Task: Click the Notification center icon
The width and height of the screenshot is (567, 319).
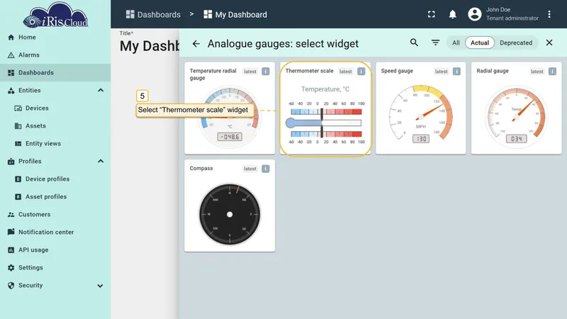Action: pos(11,232)
